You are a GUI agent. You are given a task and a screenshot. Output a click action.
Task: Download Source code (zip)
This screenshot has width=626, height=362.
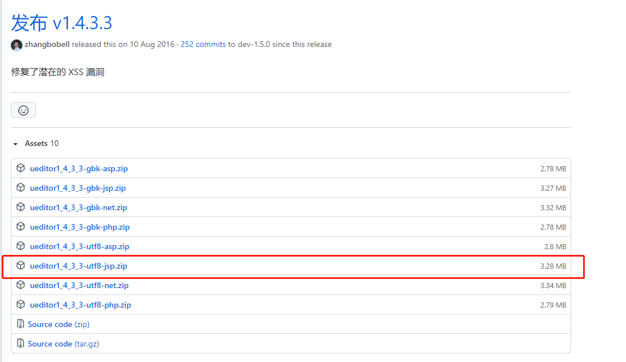58,324
